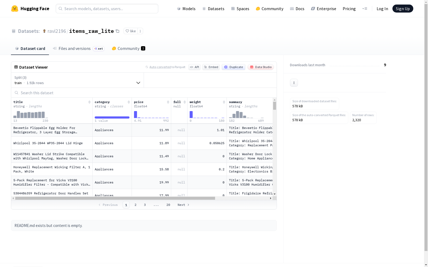Click the category classes bar
This screenshot has width=428, height=267.
pos(112,117)
